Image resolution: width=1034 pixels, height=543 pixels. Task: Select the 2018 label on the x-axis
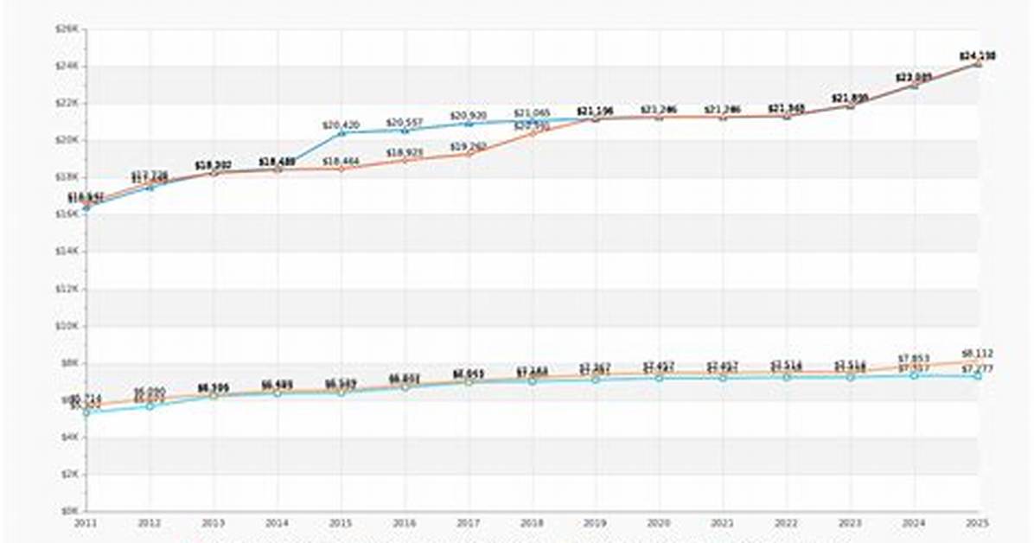click(533, 523)
